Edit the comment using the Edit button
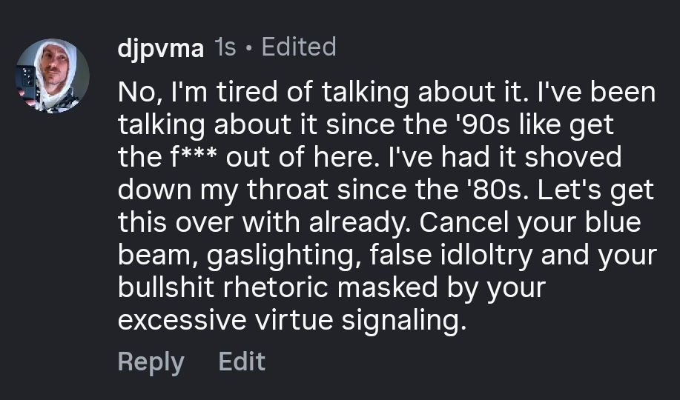This screenshot has height=400, width=680. pos(242,361)
